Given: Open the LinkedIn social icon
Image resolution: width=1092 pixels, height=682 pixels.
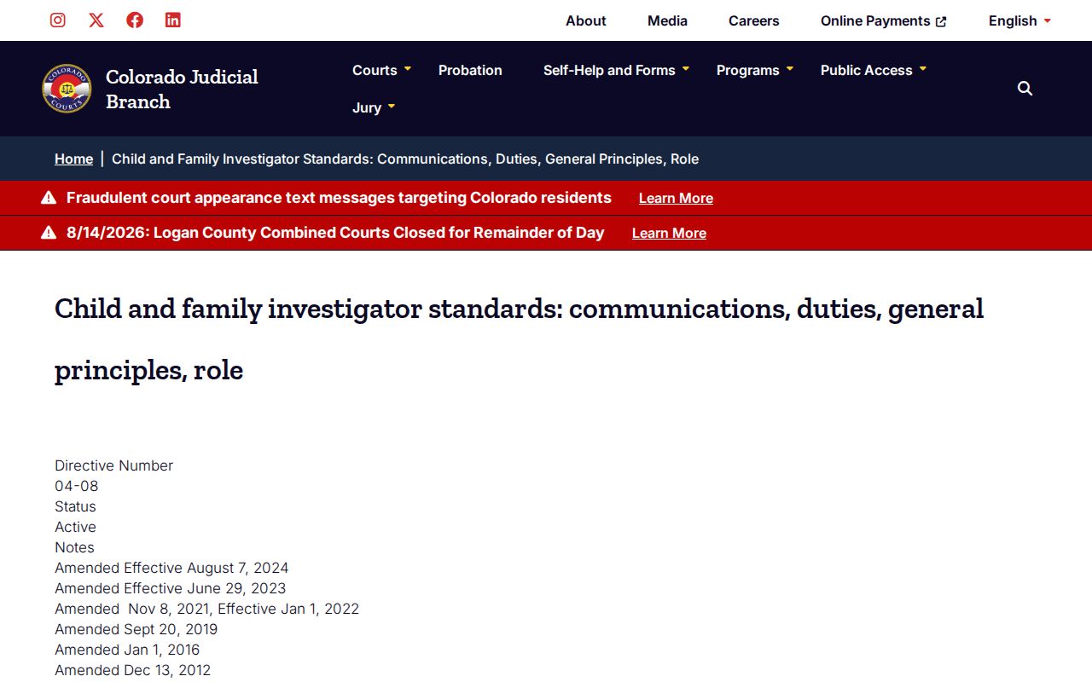Looking at the screenshot, I should point(173,20).
